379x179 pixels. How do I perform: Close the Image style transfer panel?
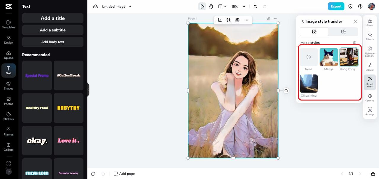click(x=355, y=21)
